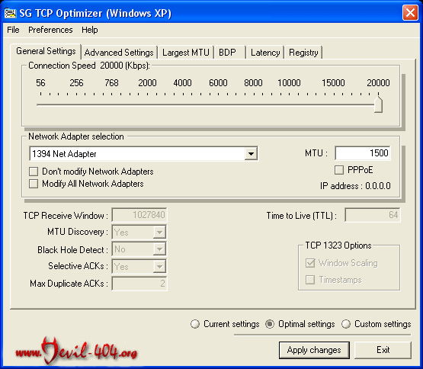Open the 1394 Net Adapter dropdown
Screen dimensions: 423x369
click(x=251, y=154)
